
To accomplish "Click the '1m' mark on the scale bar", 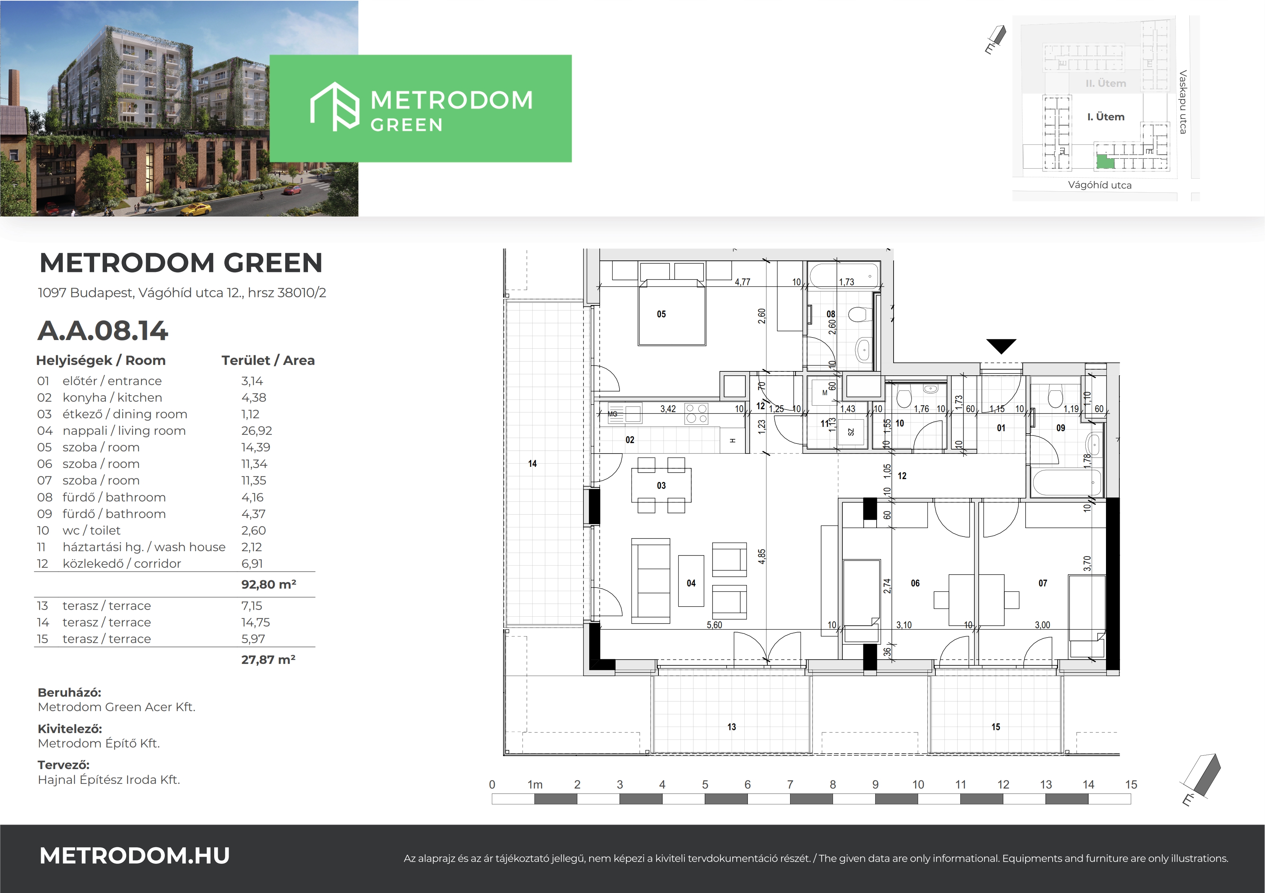I will click(x=534, y=785).
